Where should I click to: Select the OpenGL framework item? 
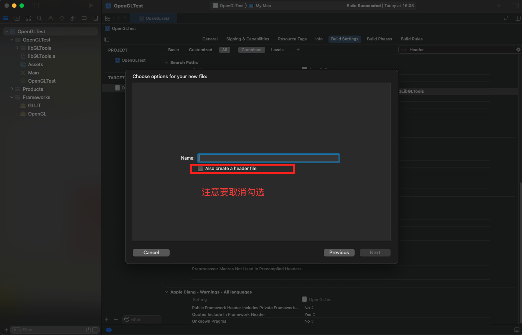pyautogui.click(x=37, y=114)
